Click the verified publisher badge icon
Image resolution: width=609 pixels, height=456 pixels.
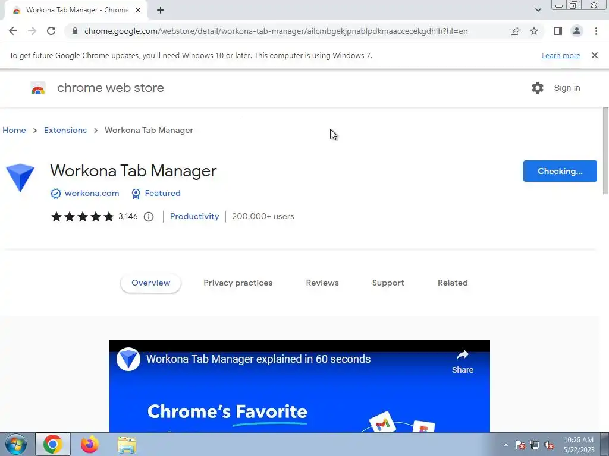56,194
